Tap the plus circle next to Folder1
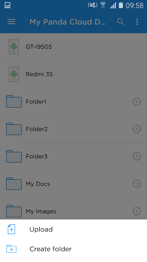Viewport: 147px width, 262px height. [x=137, y=102]
